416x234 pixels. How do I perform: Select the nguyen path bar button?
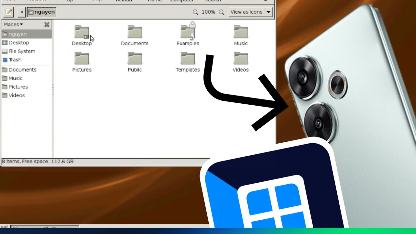[x=41, y=12]
